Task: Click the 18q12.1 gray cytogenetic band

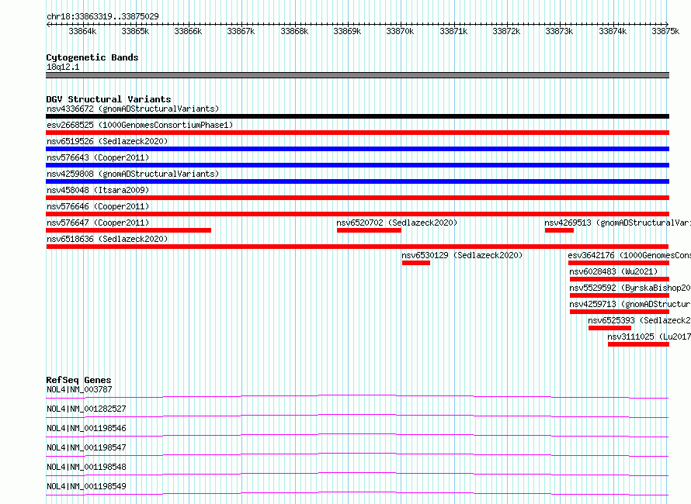Action: (357, 75)
